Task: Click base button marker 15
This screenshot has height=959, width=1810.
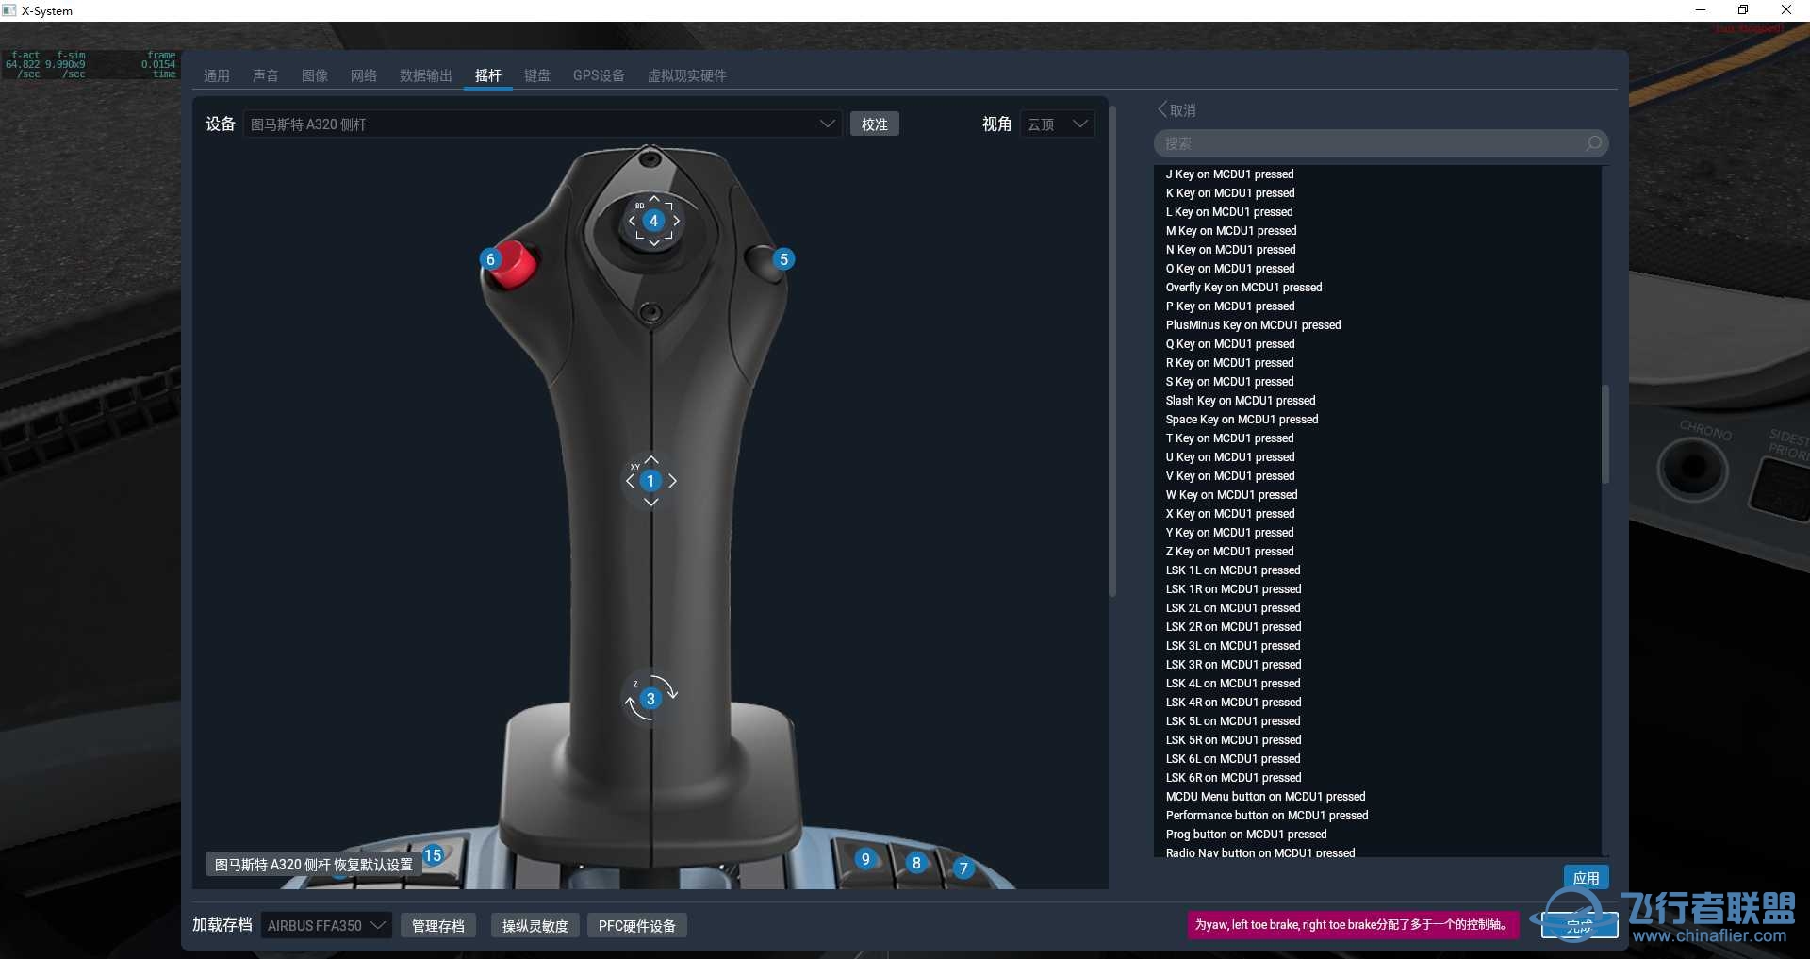Action: [x=433, y=855]
